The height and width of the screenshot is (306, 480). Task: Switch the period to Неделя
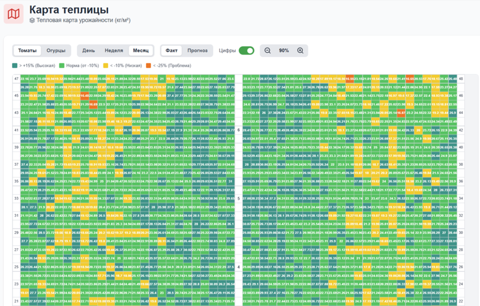[x=114, y=50]
